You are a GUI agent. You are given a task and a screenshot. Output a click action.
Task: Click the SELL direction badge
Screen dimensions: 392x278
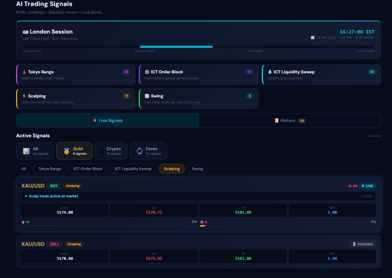[55, 244]
